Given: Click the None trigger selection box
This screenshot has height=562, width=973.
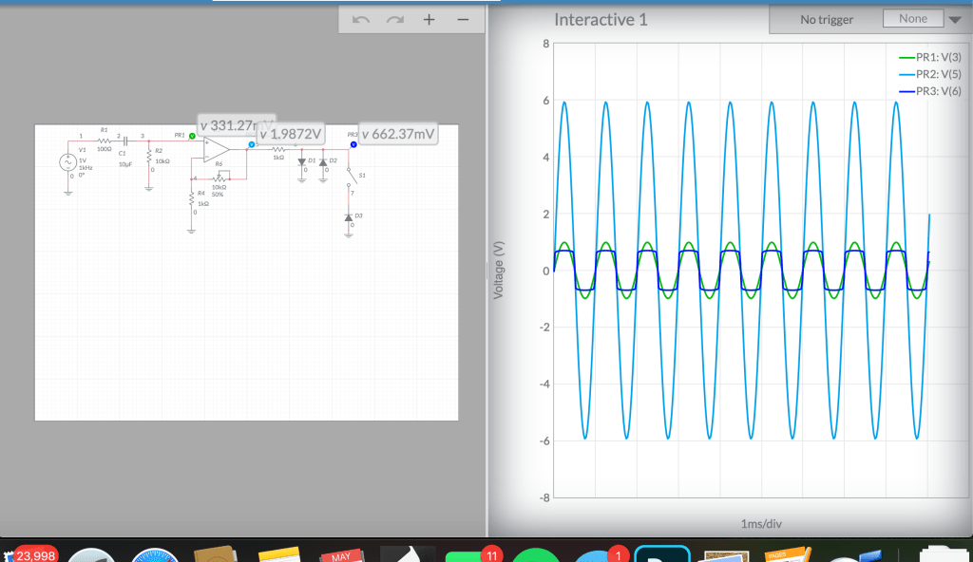Looking at the screenshot, I should [912, 19].
